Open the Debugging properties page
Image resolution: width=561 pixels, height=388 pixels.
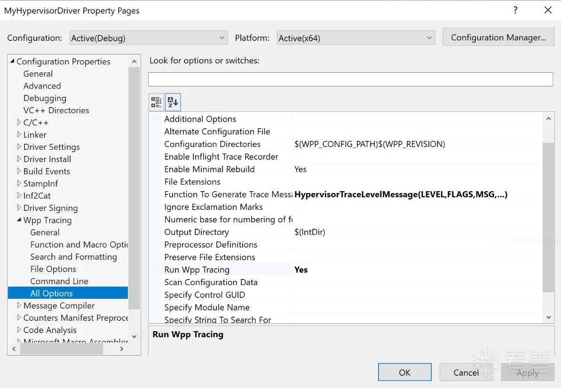click(45, 98)
